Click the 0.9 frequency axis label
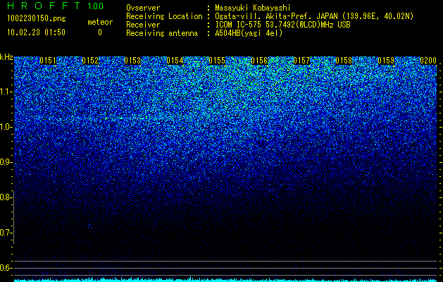Screen dimensions: 443x282 point(6,162)
